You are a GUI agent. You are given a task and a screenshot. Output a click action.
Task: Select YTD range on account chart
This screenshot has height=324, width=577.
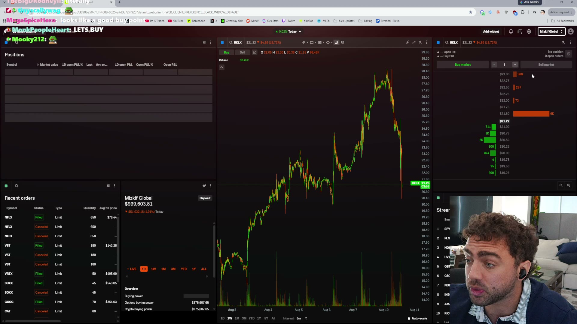184,269
